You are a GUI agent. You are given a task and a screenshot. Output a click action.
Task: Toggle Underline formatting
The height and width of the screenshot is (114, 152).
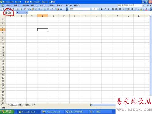click(x=109, y=9)
